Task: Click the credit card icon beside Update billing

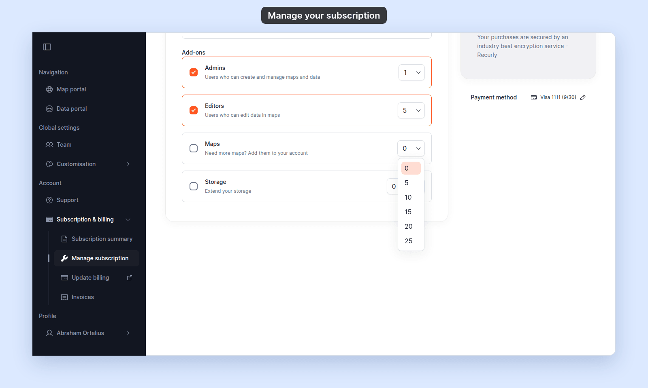Action: 64,278
